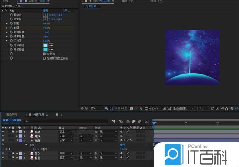
Task: Click the 起始点 crosshair point picker
Action: (x=45, y=15)
